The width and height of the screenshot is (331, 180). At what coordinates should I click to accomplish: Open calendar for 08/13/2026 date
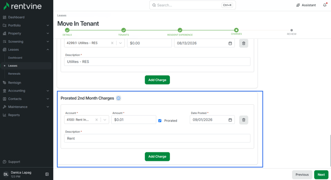(230, 43)
